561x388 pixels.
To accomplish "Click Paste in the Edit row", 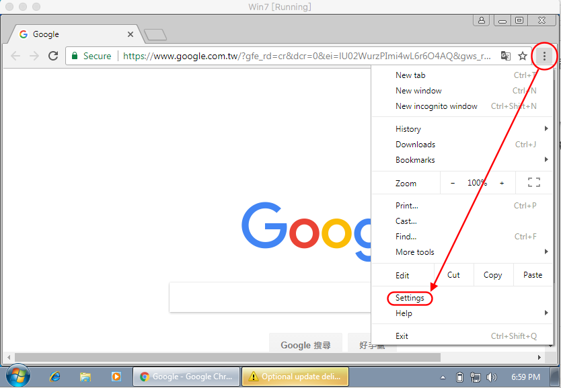I will pos(533,274).
